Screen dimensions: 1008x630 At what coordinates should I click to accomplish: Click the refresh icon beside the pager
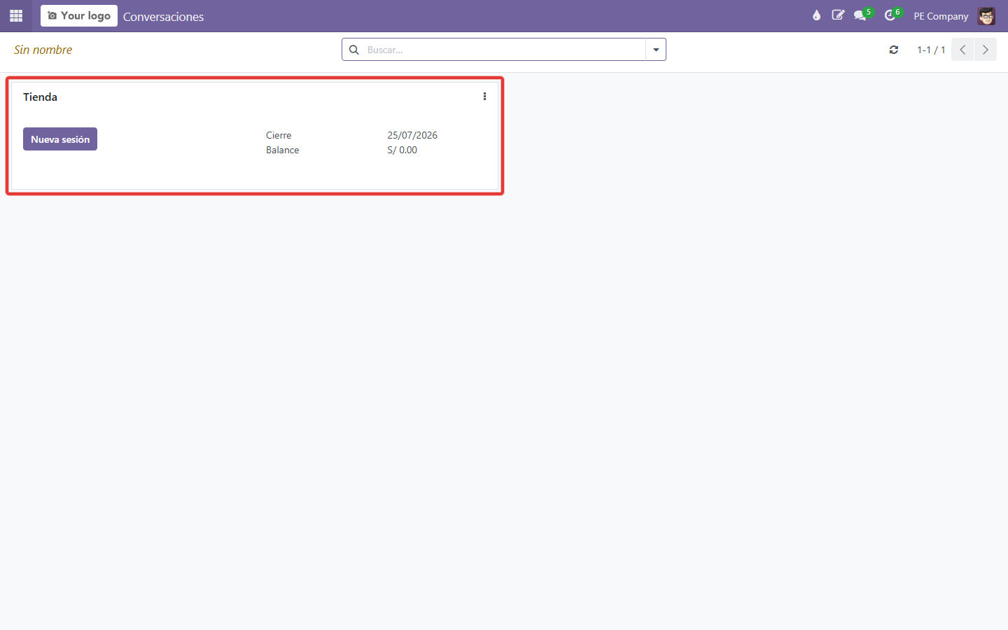coord(894,50)
